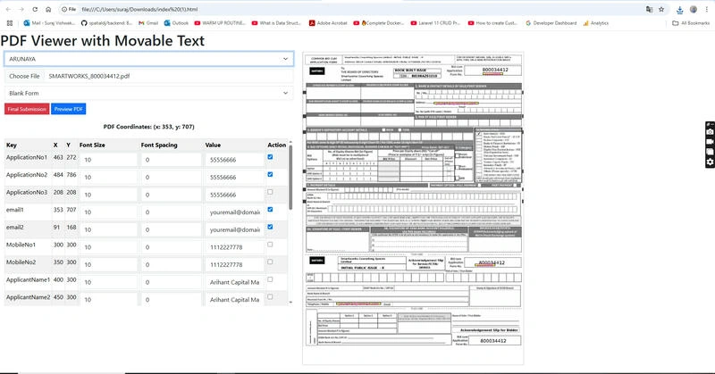Click the ApplicationNo3 font spacing field

pyautogui.click(x=171, y=195)
